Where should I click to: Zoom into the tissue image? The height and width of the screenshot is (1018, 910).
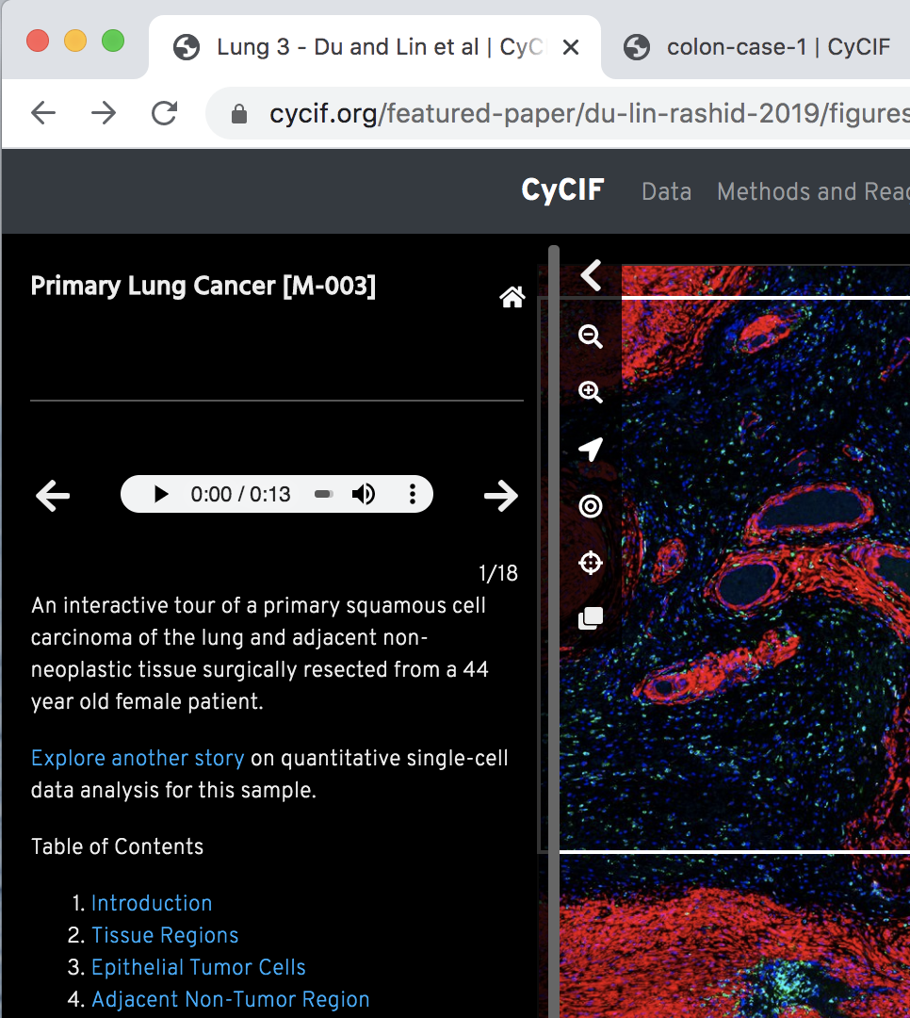pyautogui.click(x=591, y=392)
